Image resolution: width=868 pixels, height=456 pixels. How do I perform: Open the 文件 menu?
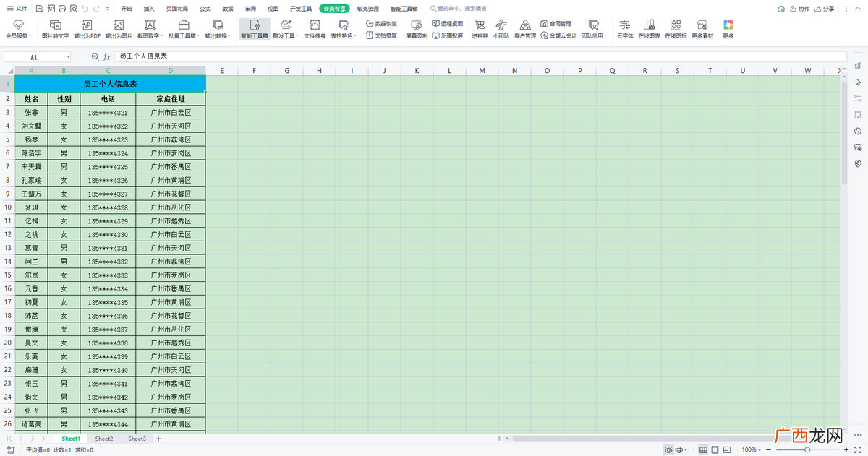pos(17,9)
